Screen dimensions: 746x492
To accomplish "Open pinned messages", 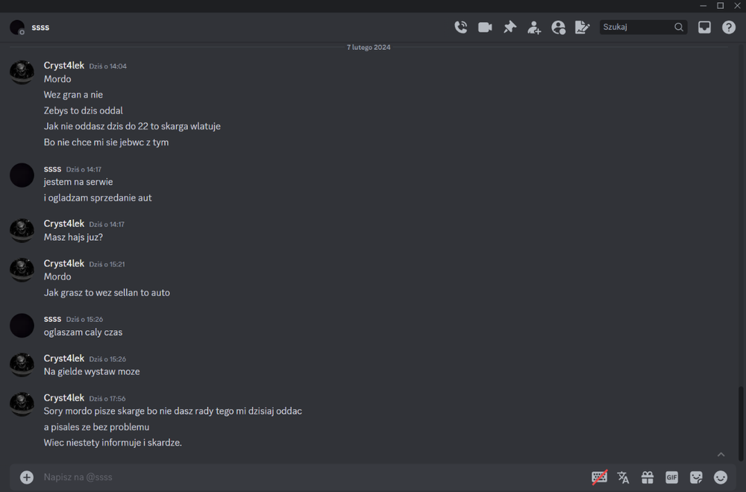I will coord(510,27).
